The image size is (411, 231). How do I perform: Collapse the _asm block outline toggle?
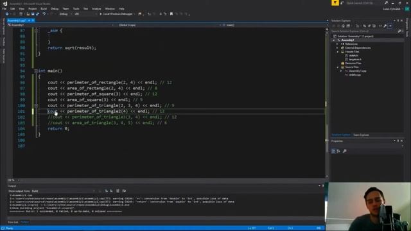point(36,31)
